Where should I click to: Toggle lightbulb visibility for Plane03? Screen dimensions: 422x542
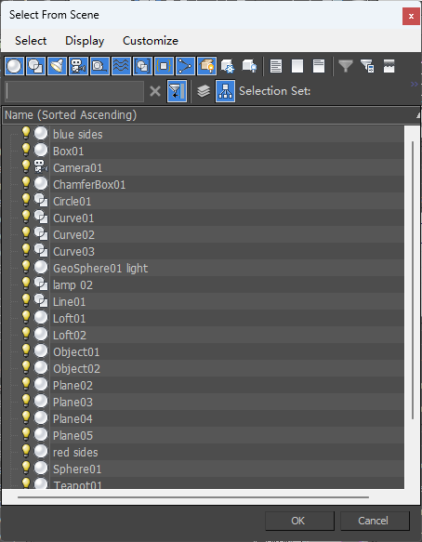pos(26,401)
